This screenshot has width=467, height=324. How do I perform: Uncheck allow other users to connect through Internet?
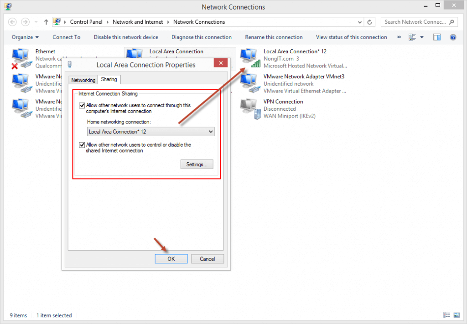pyautogui.click(x=82, y=105)
